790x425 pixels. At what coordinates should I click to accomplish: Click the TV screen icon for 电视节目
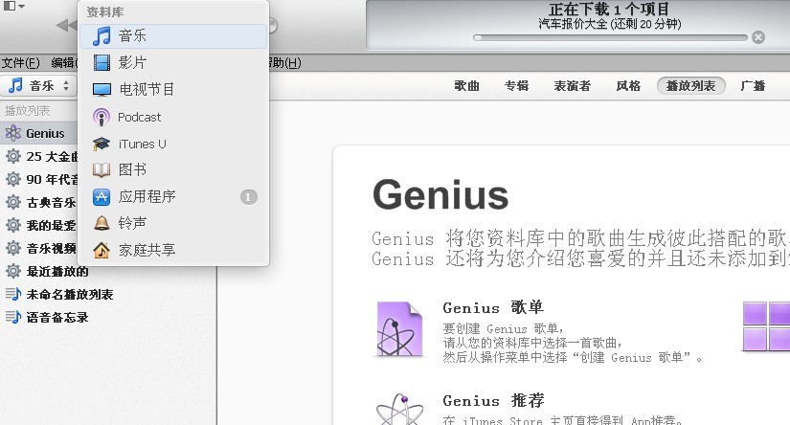tap(102, 90)
